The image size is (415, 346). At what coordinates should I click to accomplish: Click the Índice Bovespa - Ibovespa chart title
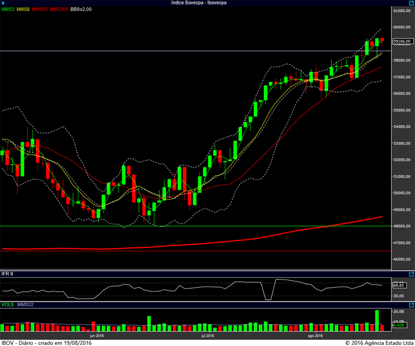[x=199, y=3]
